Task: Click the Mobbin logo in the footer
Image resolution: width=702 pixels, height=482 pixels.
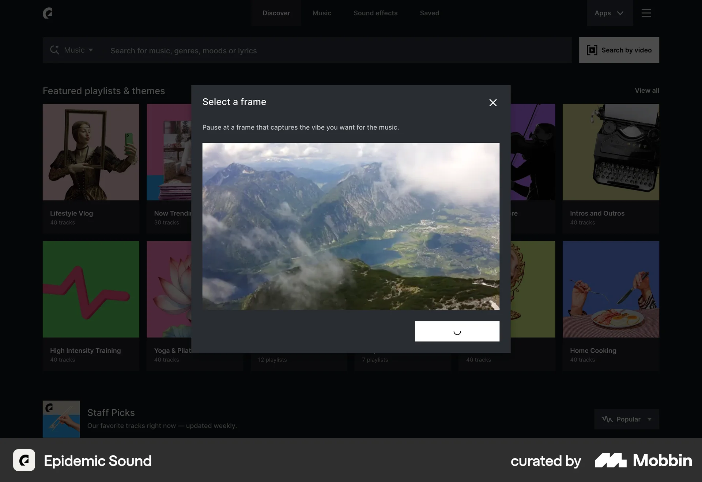Action: click(643, 461)
